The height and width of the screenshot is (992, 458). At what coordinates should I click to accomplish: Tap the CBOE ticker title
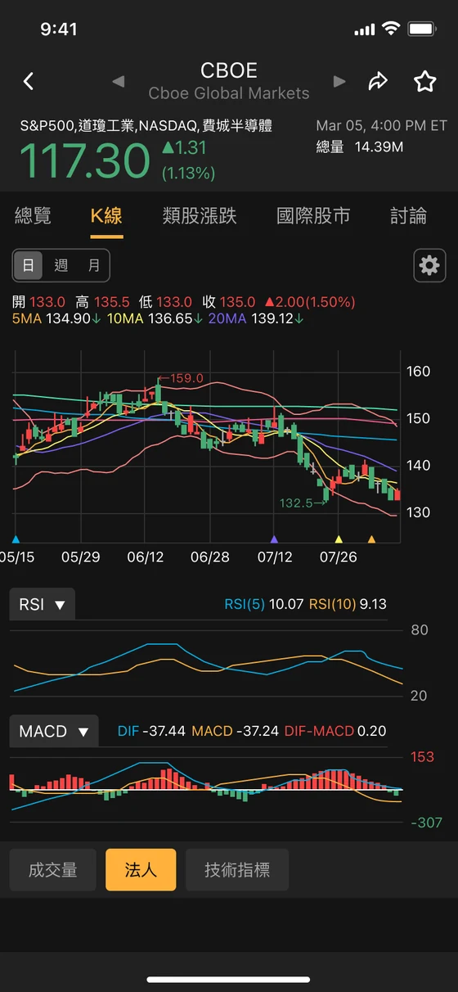click(x=229, y=70)
